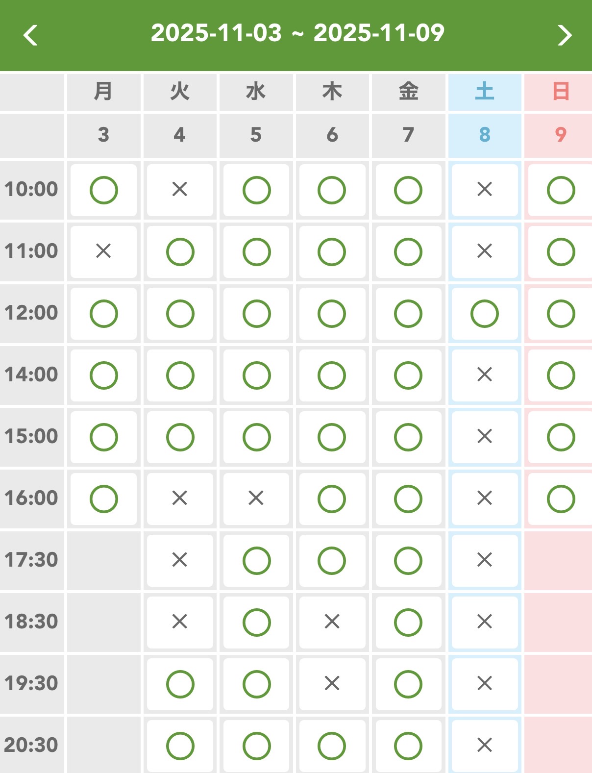Select the available 17:30 slot on Friday 7
Viewport: 592px width, 773px height.
tap(408, 560)
